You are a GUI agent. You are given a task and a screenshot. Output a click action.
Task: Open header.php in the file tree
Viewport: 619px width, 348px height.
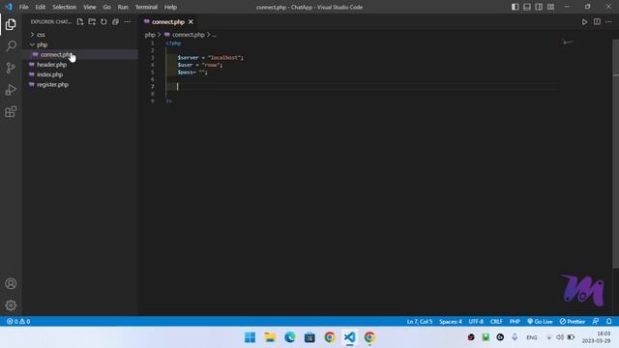80,65
